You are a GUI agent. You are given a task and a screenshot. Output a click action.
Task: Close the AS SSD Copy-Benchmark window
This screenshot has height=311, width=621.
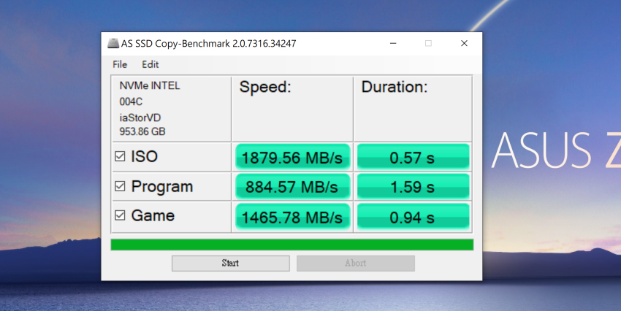click(464, 43)
